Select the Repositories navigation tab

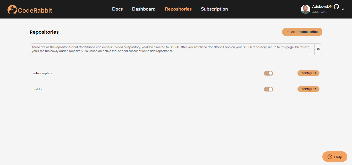click(x=178, y=9)
